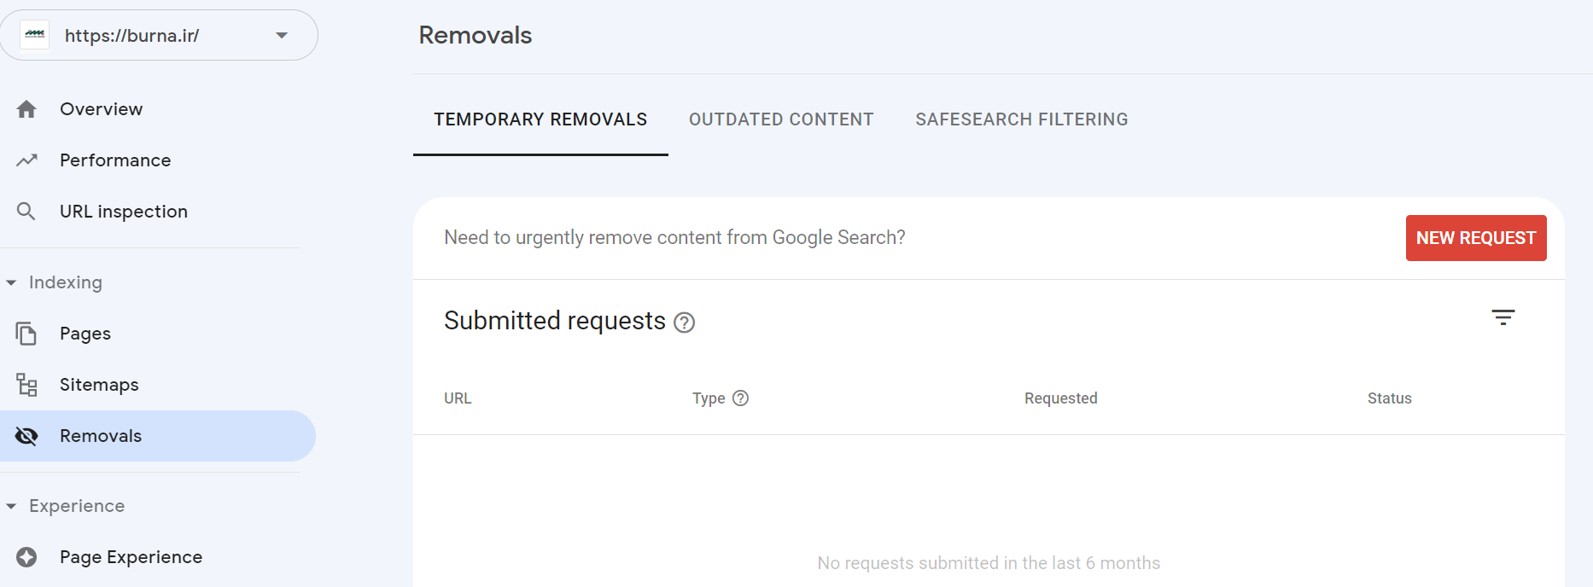Click the Performance trend line icon
1593x587 pixels.
(x=26, y=160)
